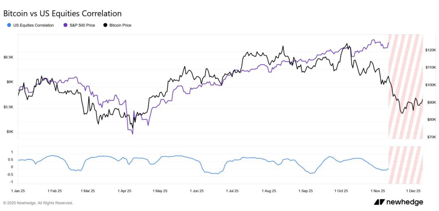Click the blue US Equities Correlation legend dot
Viewport: 439px width, 211px height.
click(x=9, y=25)
